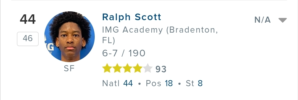
Task: Click the 93 rating score number
Action: click(161, 69)
